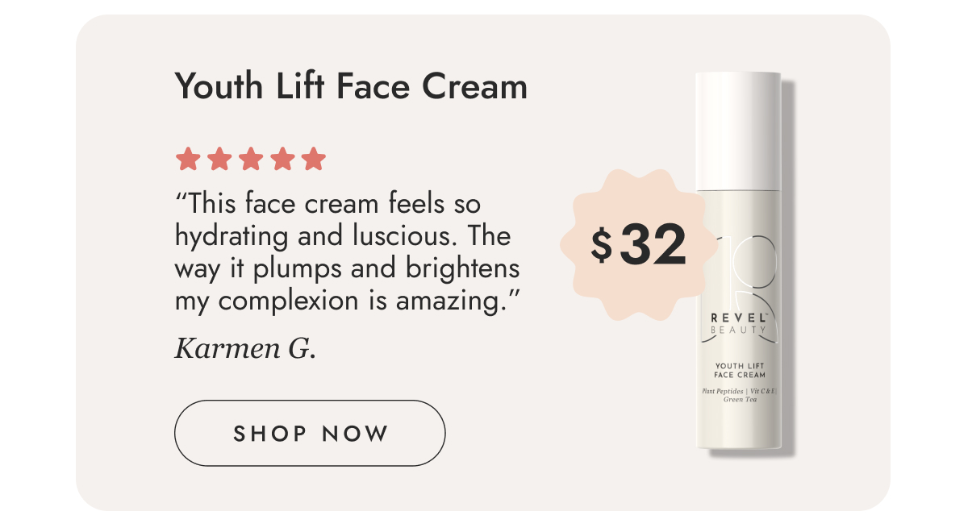Click the number 32 in the price
This screenshot has width=968, height=532.
click(653, 245)
